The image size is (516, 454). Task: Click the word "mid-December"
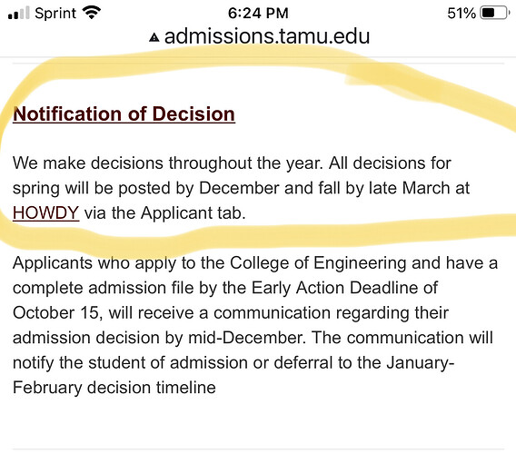[x=245, y=338]
